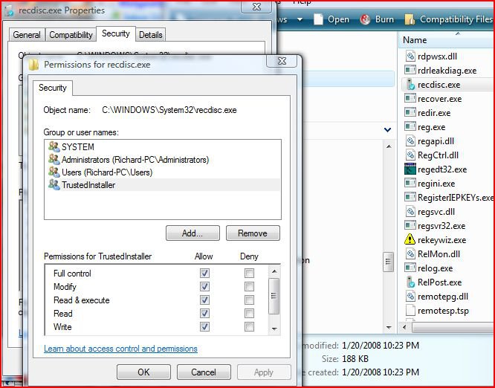Click the RegisterIEPKEYs.exe file icon
The width and height of the screenshot is (495, 388).
pyautogui.click(x=410, y=198)
